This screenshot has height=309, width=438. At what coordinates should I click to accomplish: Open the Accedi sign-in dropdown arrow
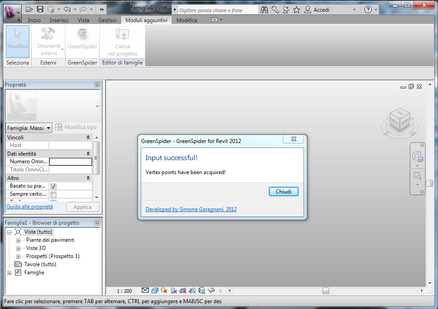354,10
